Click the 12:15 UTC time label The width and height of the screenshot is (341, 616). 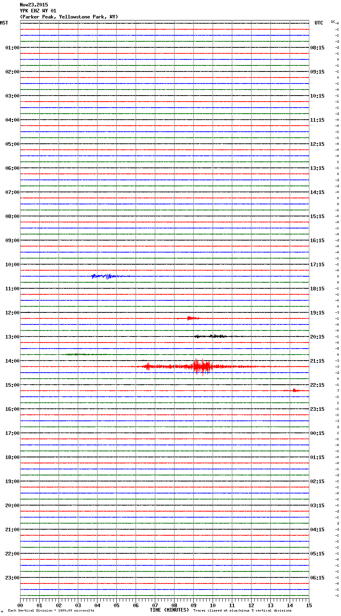point(317,144)
